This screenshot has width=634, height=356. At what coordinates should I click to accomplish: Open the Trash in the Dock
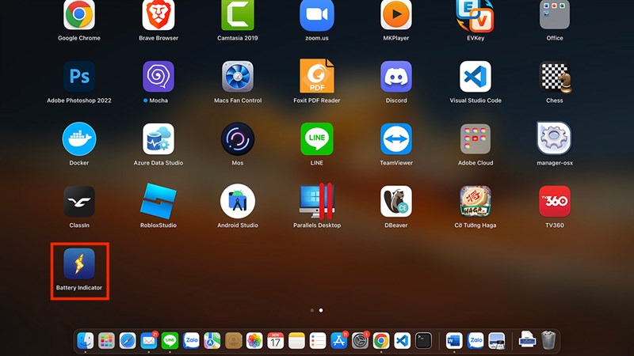(548, 340)
